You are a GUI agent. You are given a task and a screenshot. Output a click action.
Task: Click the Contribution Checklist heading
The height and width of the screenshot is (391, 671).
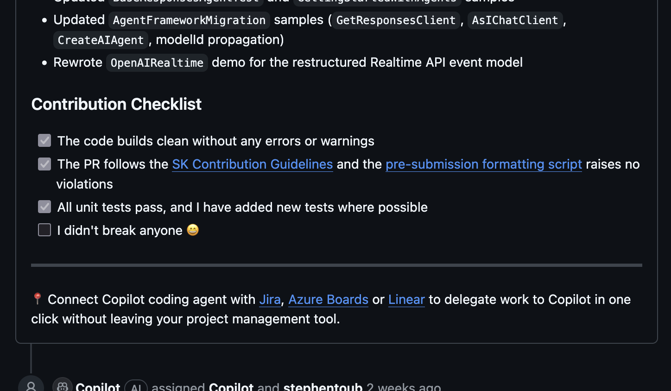pyautogui.click(x=116, y=104)
